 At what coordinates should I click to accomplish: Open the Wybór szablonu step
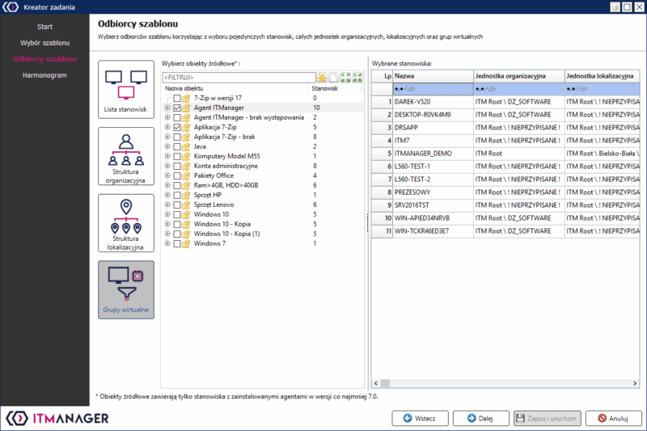[44, 42]
